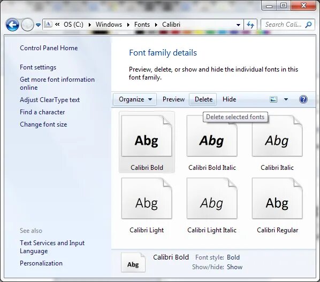Open Adjust ClearType text

[50, 100]
